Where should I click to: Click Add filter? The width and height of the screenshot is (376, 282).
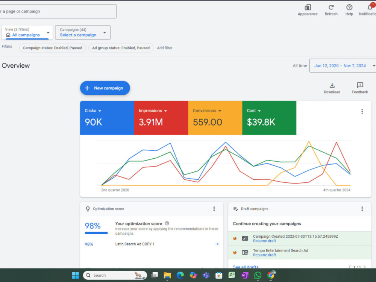(x=165, y=48)
